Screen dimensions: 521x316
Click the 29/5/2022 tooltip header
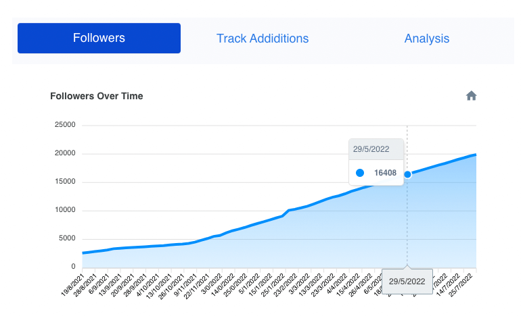371,149
